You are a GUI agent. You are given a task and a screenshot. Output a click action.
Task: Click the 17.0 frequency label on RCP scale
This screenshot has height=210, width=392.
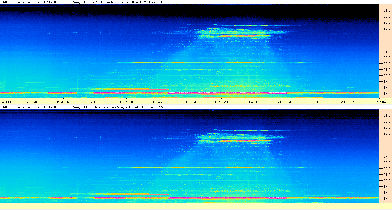(x=387, y=94)
